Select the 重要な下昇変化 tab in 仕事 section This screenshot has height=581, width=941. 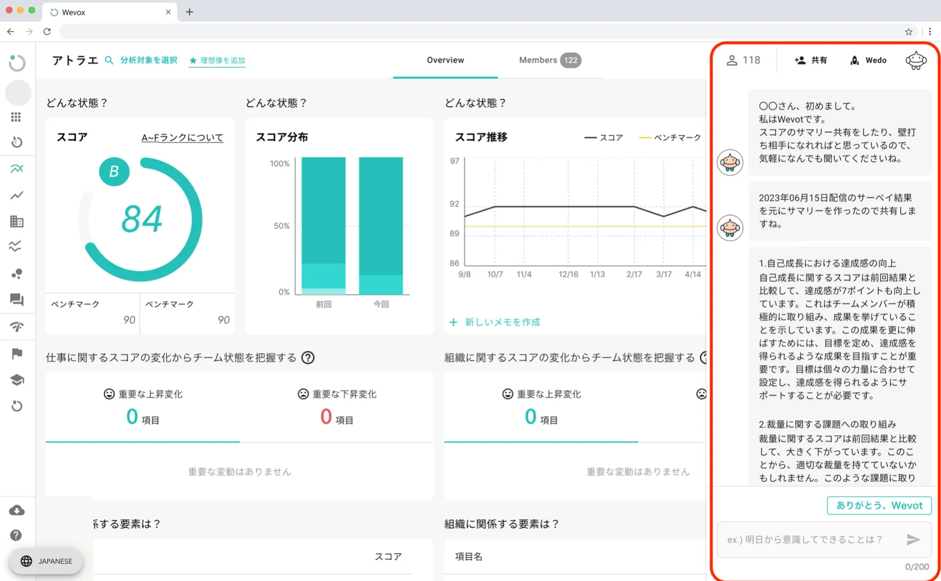click(337, 406)
